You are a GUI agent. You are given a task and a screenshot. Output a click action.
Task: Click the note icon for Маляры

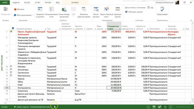(11, 66)
